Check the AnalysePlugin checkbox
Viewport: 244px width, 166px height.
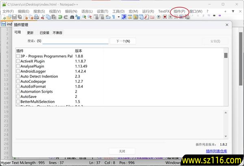tap(18, 66)
